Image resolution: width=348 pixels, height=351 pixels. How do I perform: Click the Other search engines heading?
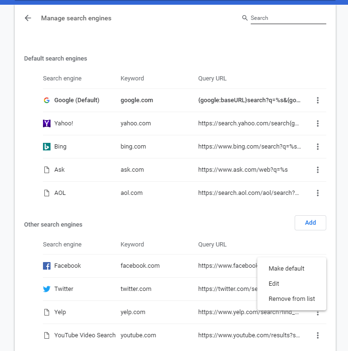(x=53, y=225)
